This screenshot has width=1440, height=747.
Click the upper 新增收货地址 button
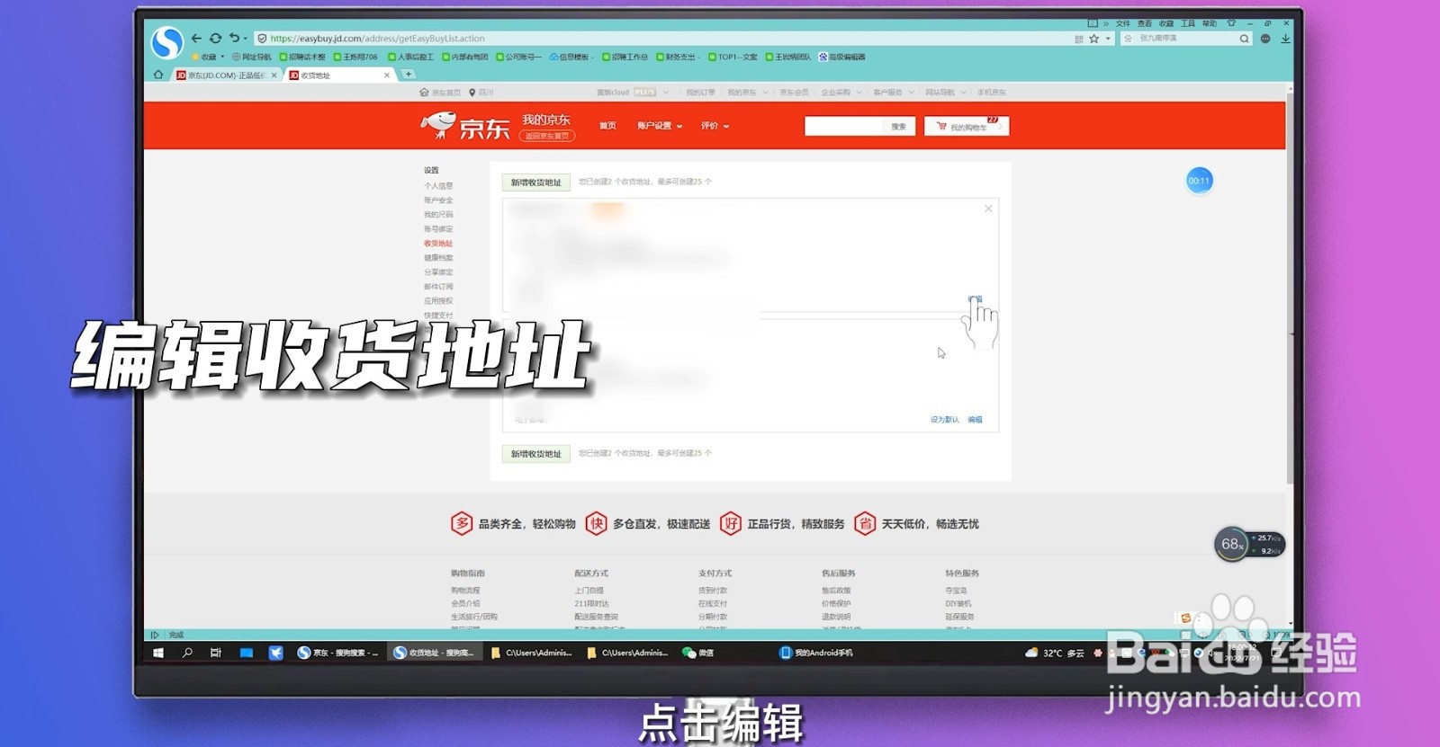[535, 182]
